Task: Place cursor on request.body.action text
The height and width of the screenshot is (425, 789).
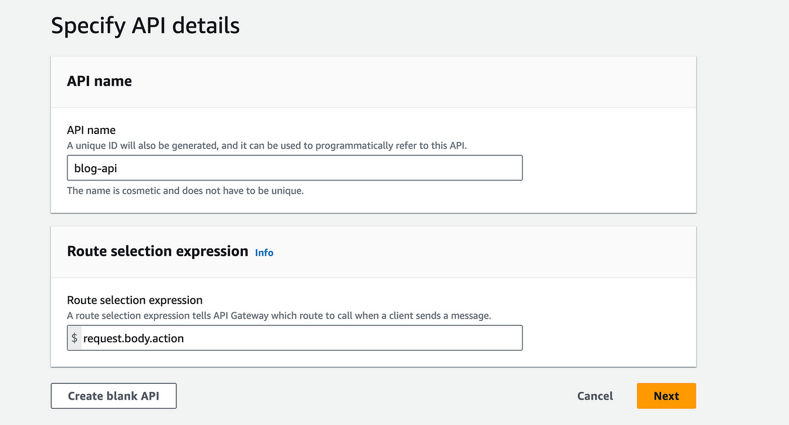Action: 134,338
